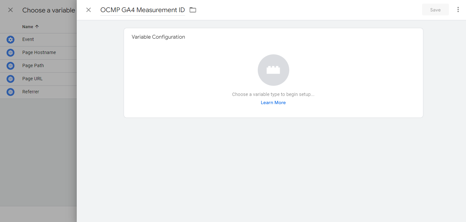Screen dimensions: 466x222
Task: Sort by the Name column header
Action: pos(30,27)
